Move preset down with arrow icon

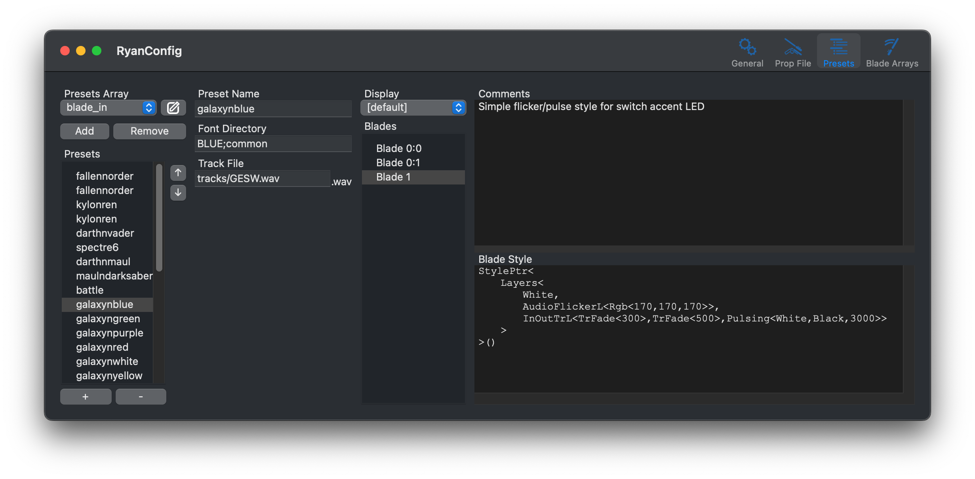(178, 193)
